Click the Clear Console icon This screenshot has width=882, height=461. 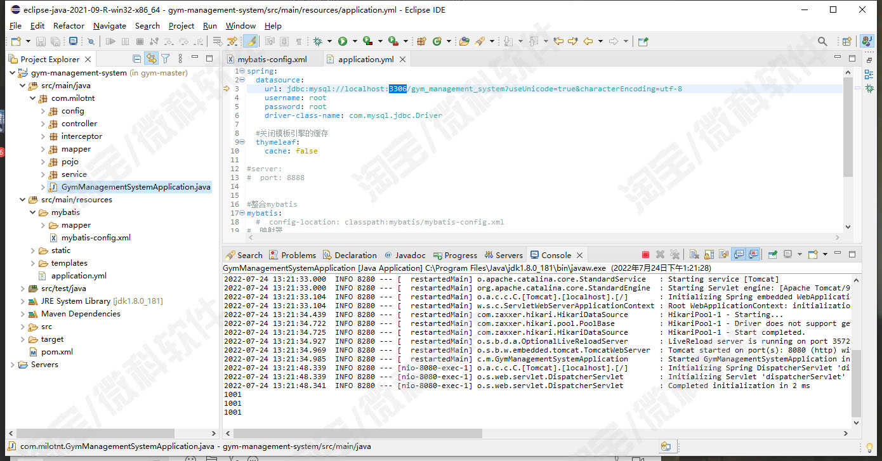[x=694, y=255]
